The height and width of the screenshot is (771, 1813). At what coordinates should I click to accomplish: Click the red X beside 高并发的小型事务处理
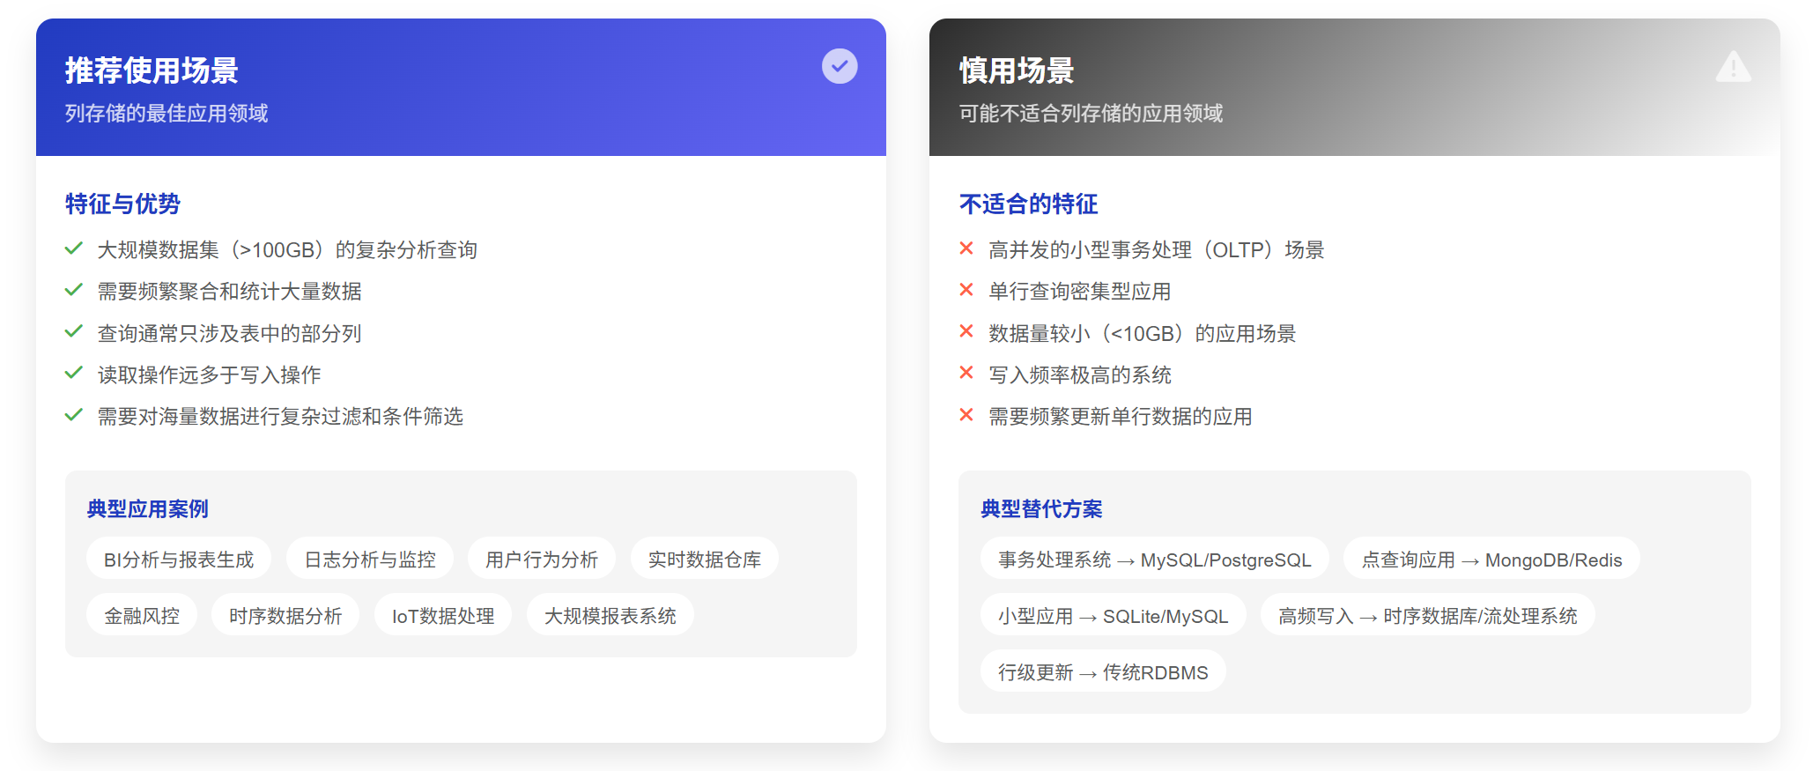(966, 248)
